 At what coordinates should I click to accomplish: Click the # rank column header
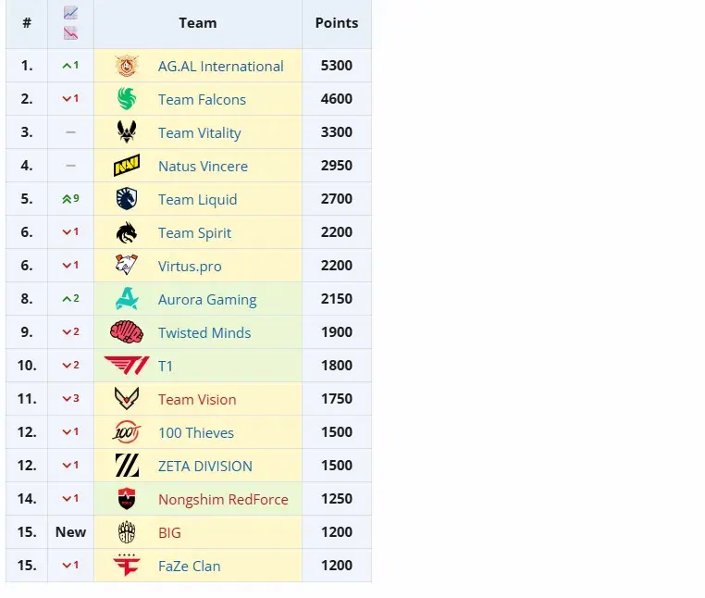(x=27, y=23)
